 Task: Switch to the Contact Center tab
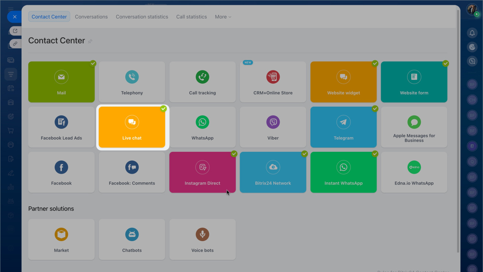click(x=49, y=17)
